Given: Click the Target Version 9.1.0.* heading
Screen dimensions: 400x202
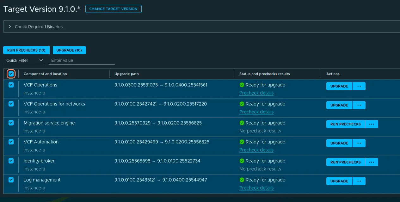Looking at the screenshot, I should click(42, 9).
